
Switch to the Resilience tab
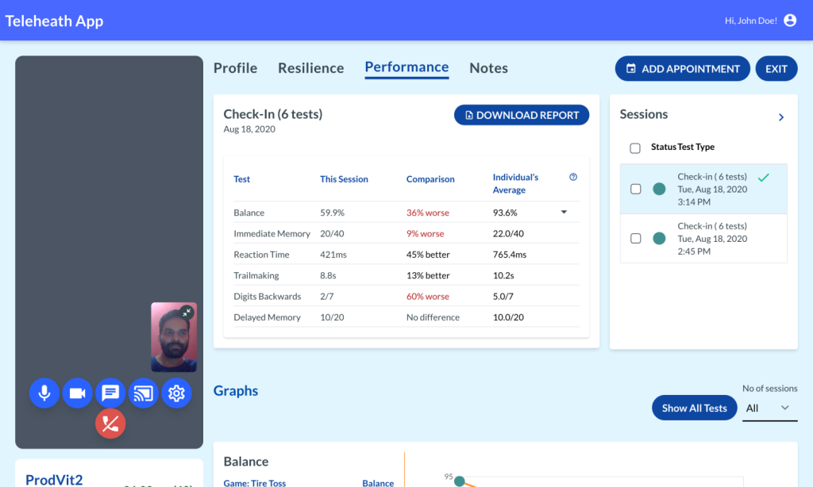(x=310, y=68)
